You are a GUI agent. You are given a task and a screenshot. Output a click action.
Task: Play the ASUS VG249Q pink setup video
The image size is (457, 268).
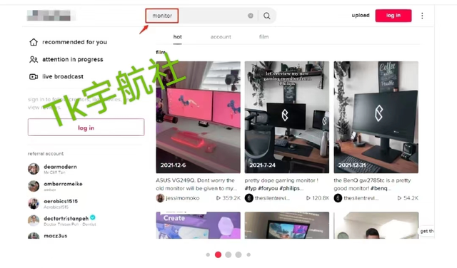pos(199,118)
